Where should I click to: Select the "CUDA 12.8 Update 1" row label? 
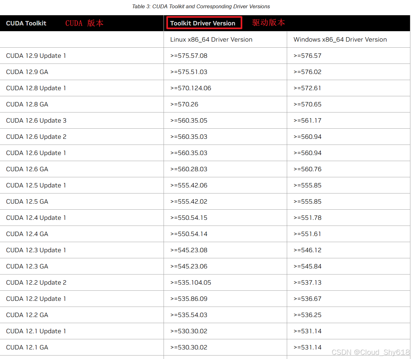pyautogui.click(x=36, y=88)
